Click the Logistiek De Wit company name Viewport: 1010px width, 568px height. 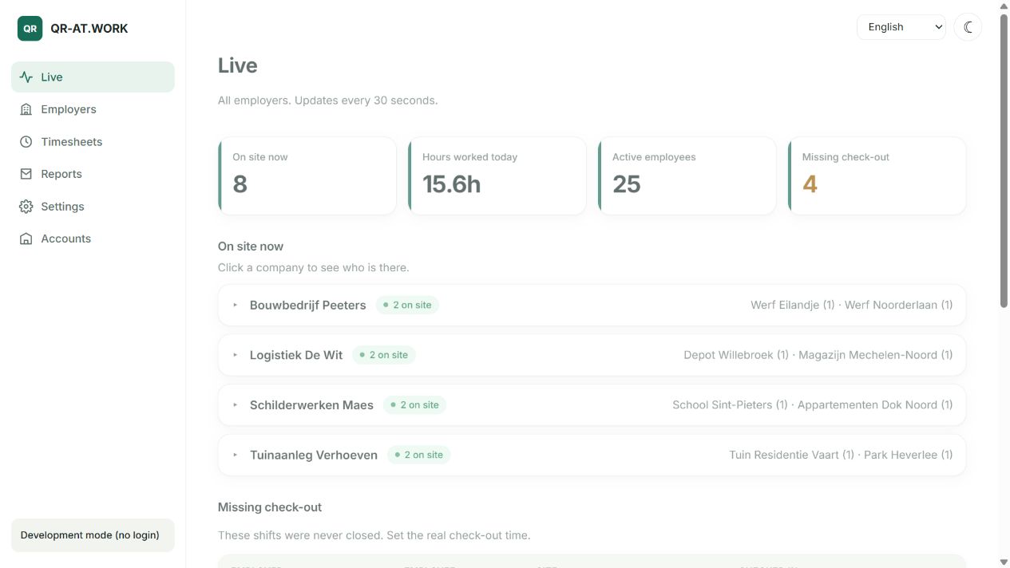296,355
